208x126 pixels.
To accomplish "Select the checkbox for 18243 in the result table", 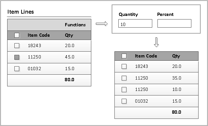I will [124, 67].
